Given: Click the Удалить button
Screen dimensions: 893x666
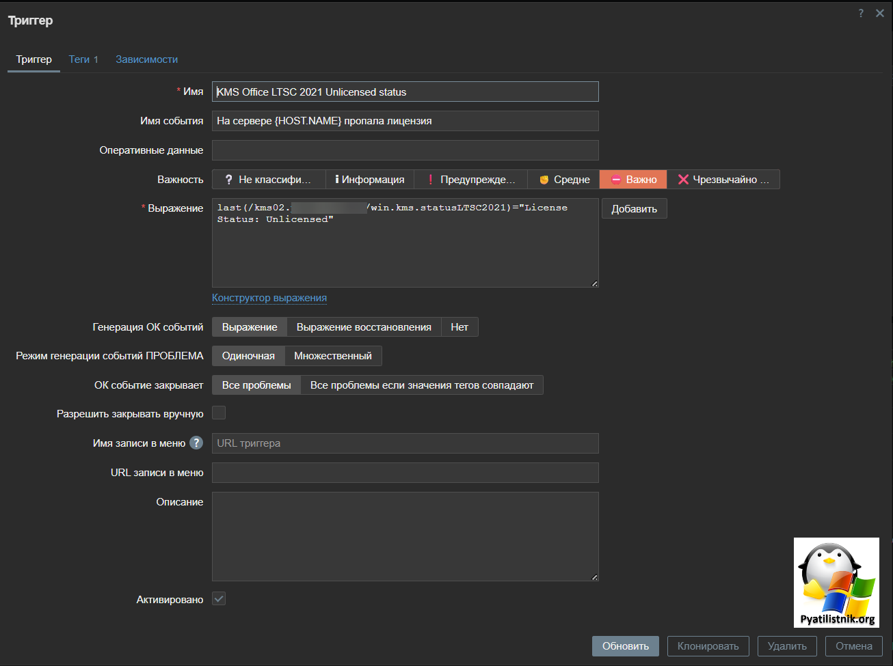Looking at the screenshot, I should (x=787, y=646).
